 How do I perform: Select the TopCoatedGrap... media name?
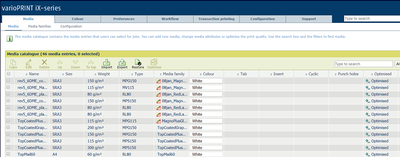[32, 128]
